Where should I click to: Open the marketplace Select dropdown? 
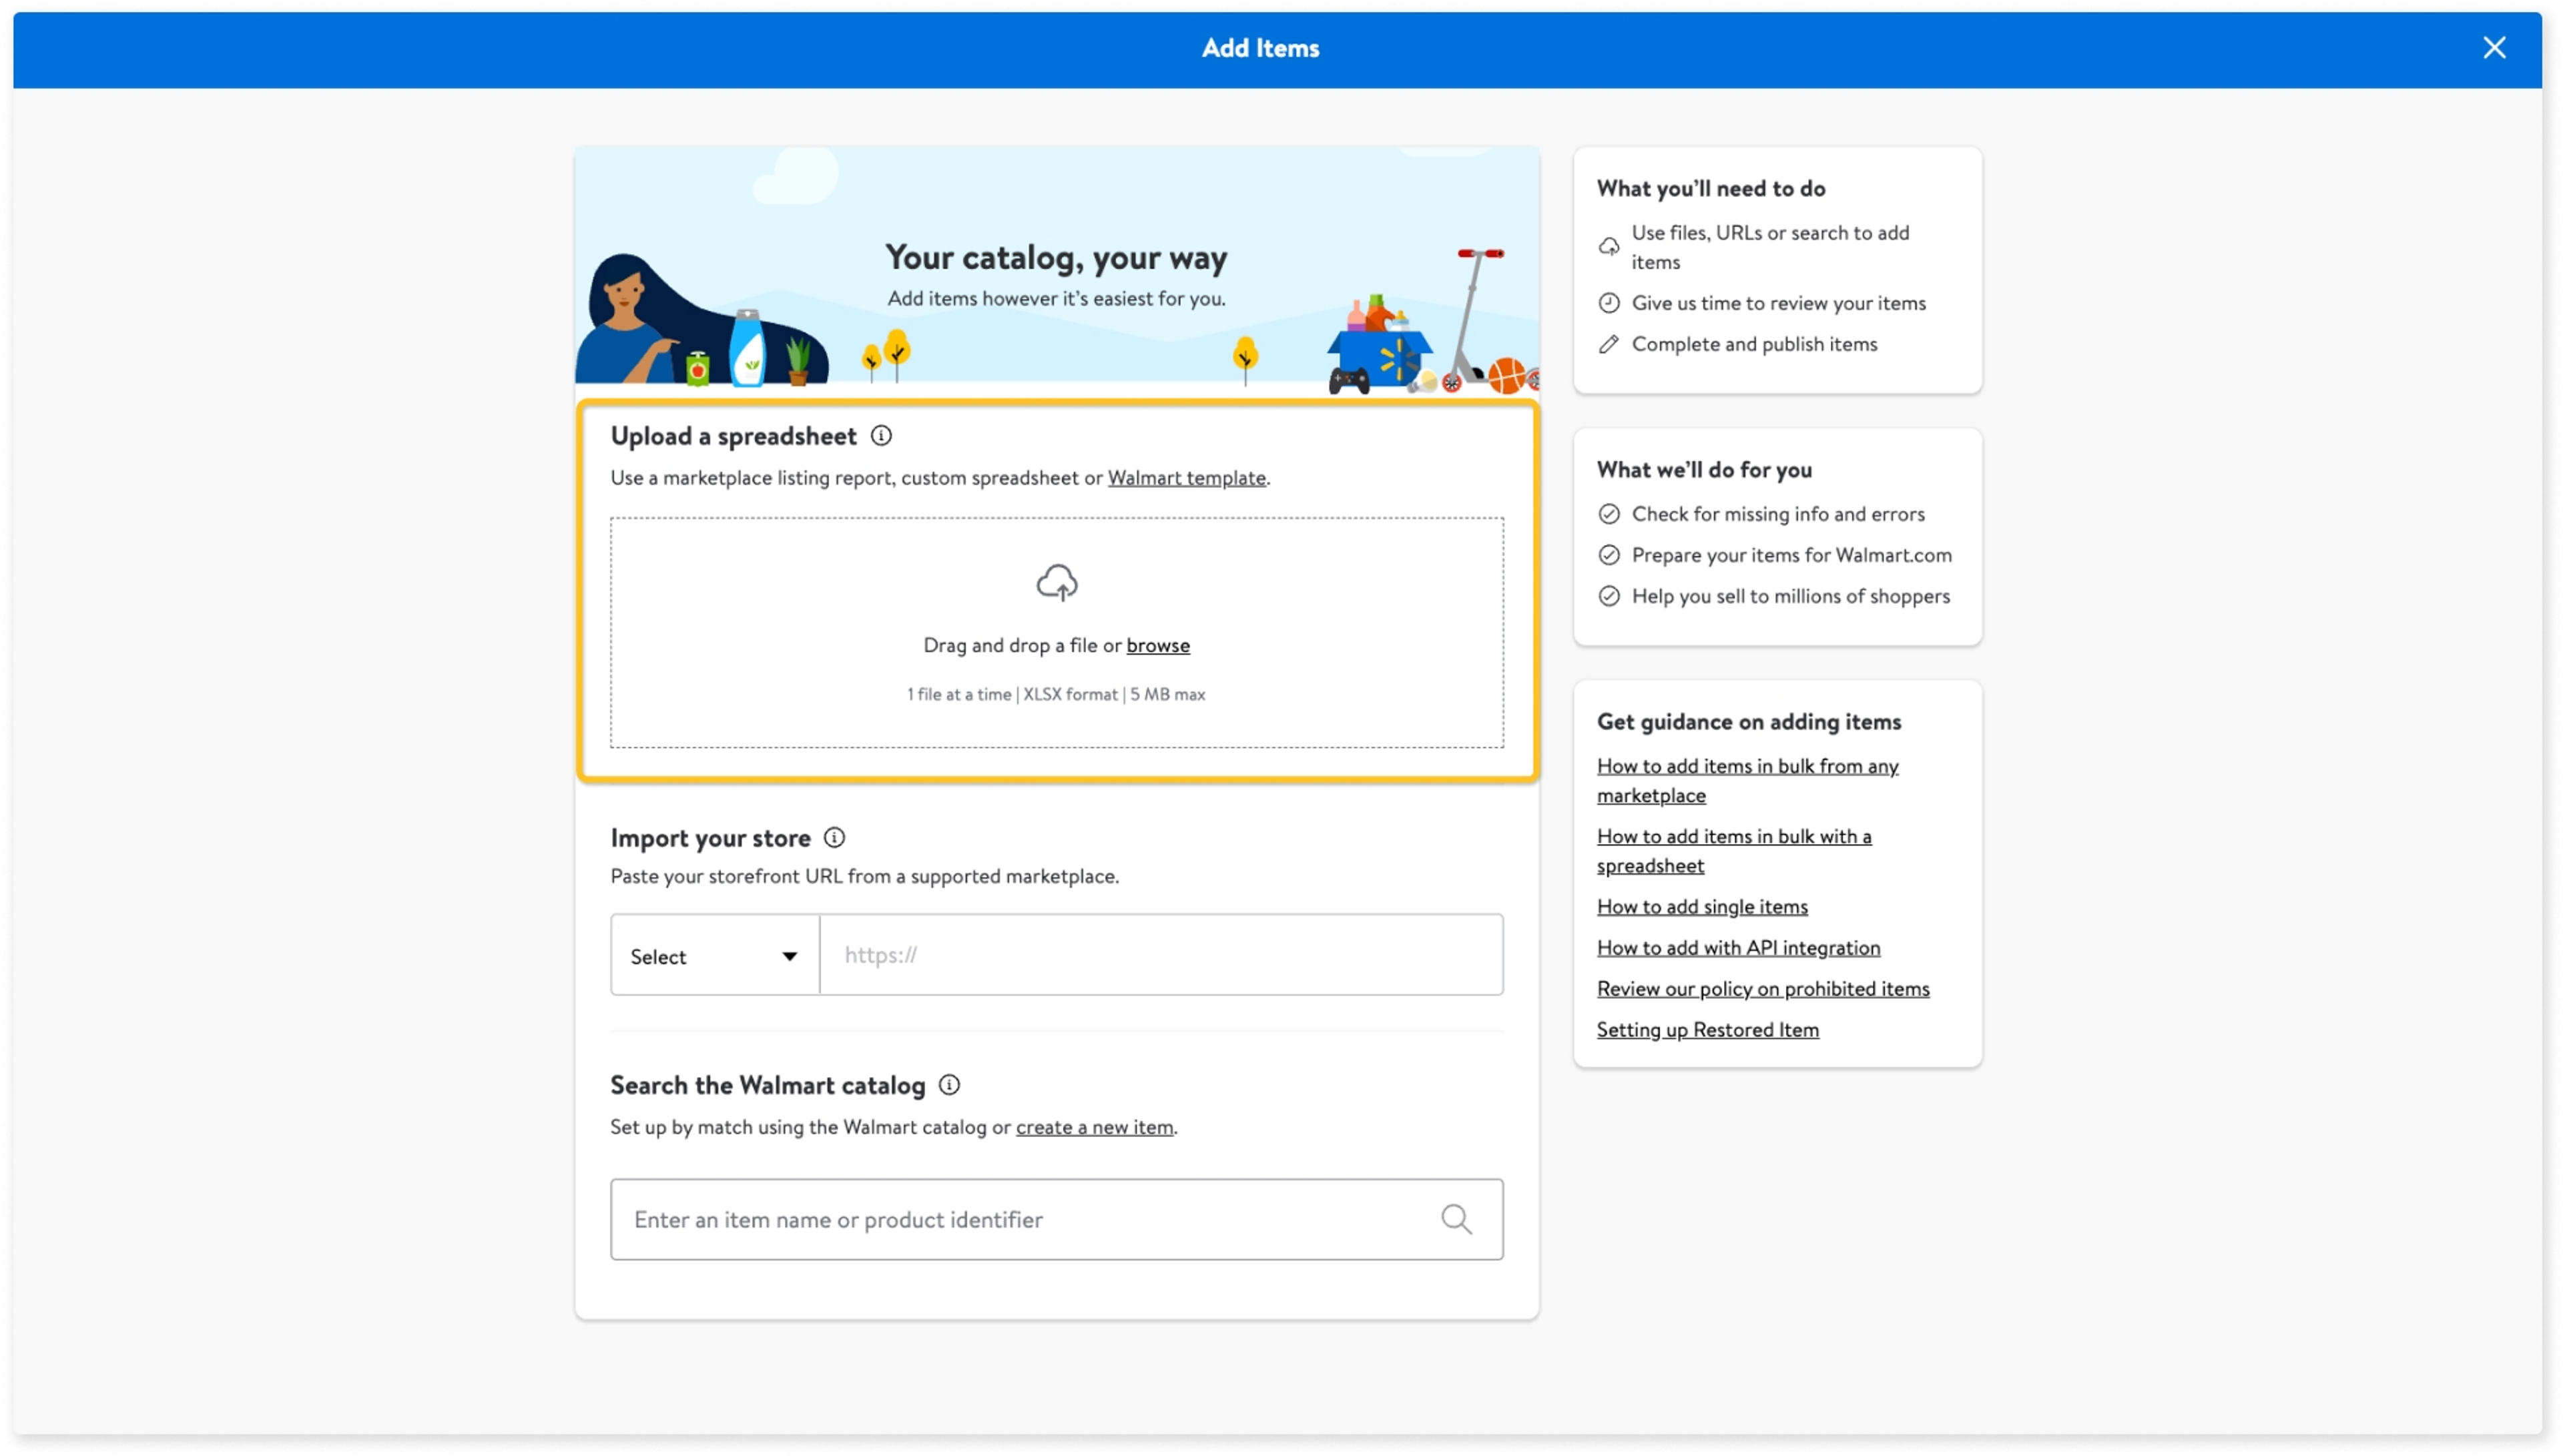point(714,956)
